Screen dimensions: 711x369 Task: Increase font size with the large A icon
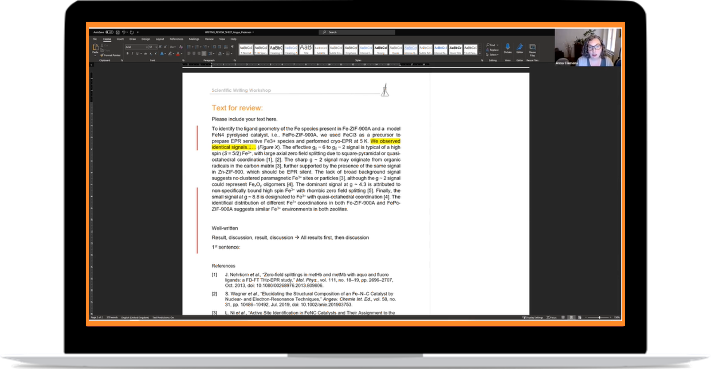tap(160, 47)
